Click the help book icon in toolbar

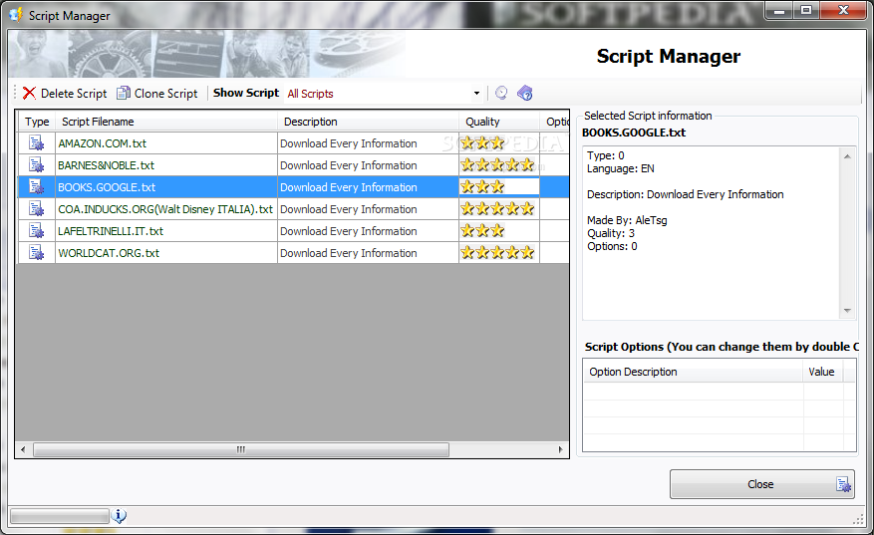[x=525, y=93]
